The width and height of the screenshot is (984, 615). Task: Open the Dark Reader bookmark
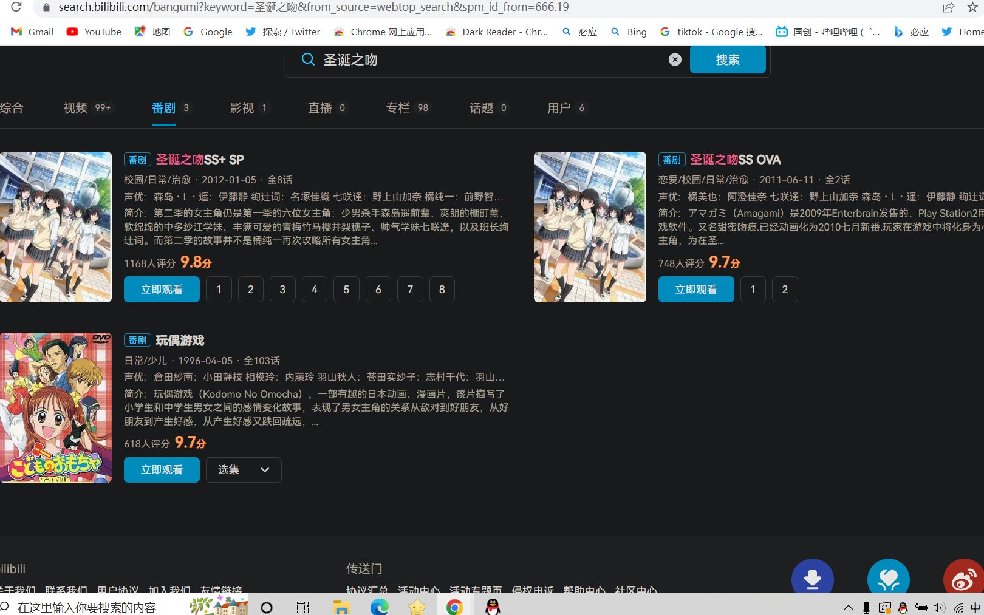tap(496, 32)
